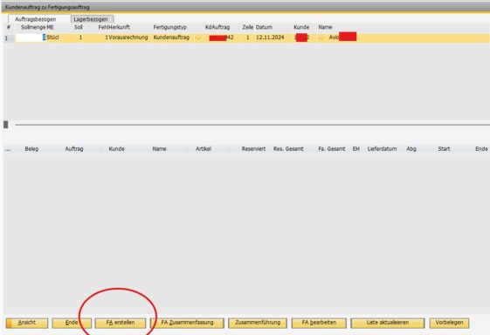Image resolution: width=490 pixels, height=335 pixels.
Task: Click the Lieferdatum column header
Action: point(382,149)
